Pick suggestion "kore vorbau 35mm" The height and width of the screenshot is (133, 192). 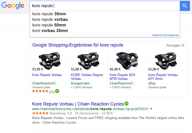pyautogui.click(x=50, y=31)
